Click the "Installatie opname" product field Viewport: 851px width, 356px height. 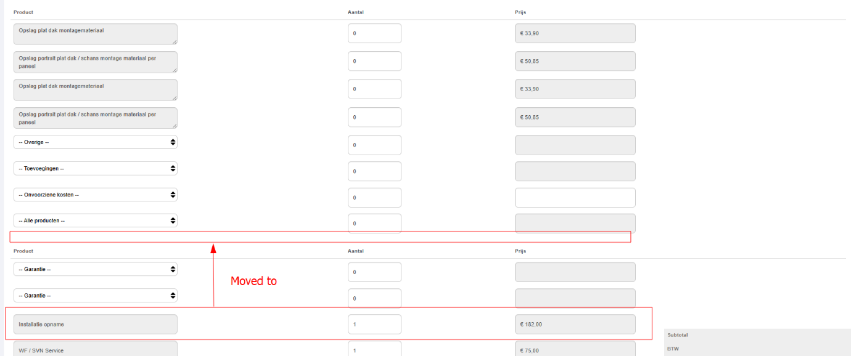pos(95,324)
